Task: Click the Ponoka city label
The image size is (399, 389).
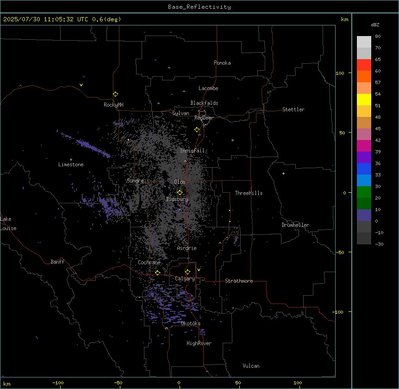Action: pyautogui.click(x=222, y=63)
